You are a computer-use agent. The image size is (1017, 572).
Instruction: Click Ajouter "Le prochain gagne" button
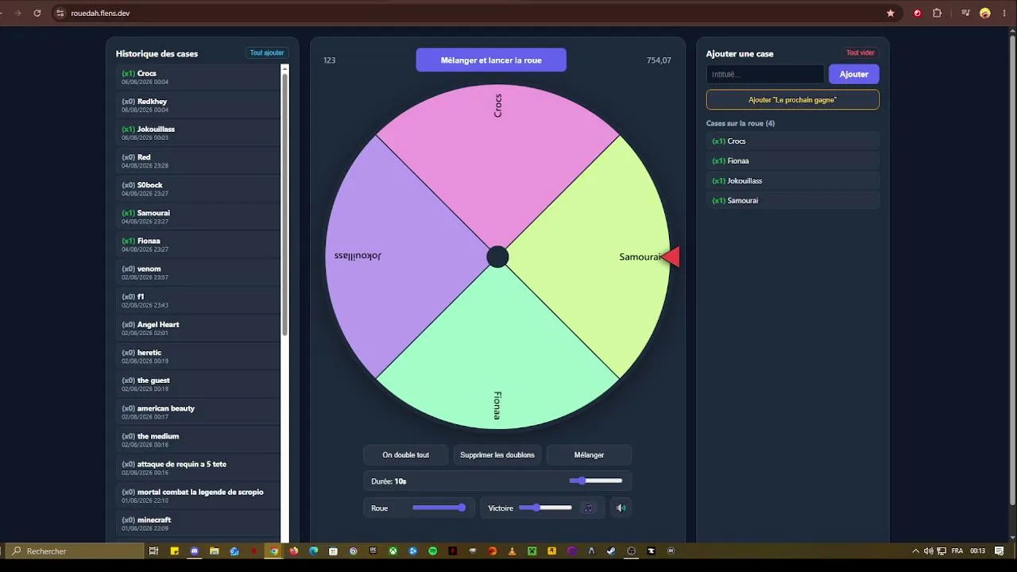(793, 100)
